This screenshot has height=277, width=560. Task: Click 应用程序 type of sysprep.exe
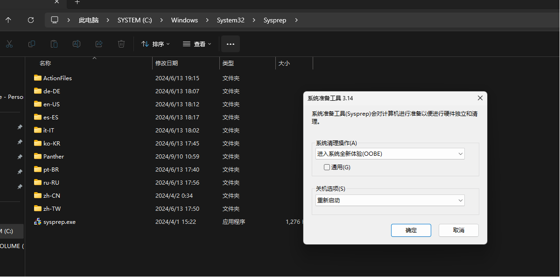pos(234,222)
